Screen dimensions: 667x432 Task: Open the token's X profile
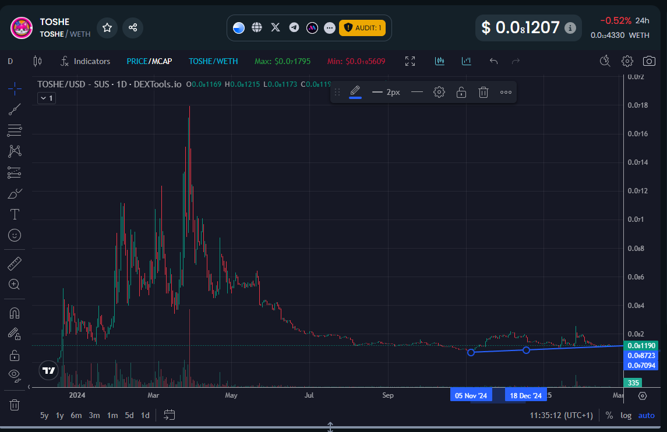(276, 27)
